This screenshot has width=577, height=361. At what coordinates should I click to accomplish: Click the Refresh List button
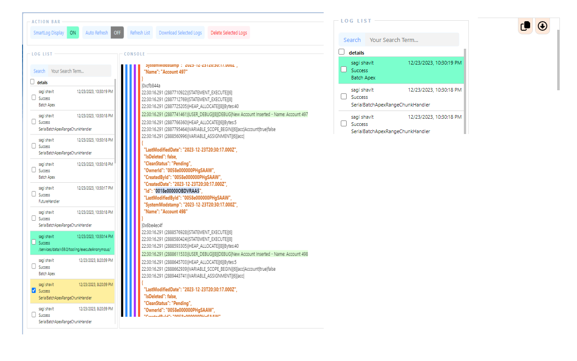[140, 32]
